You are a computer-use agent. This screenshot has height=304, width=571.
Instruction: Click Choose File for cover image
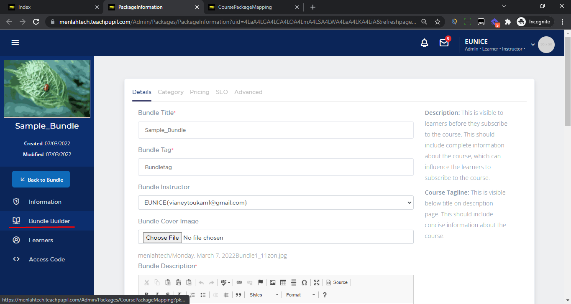[x=162, y=238]
